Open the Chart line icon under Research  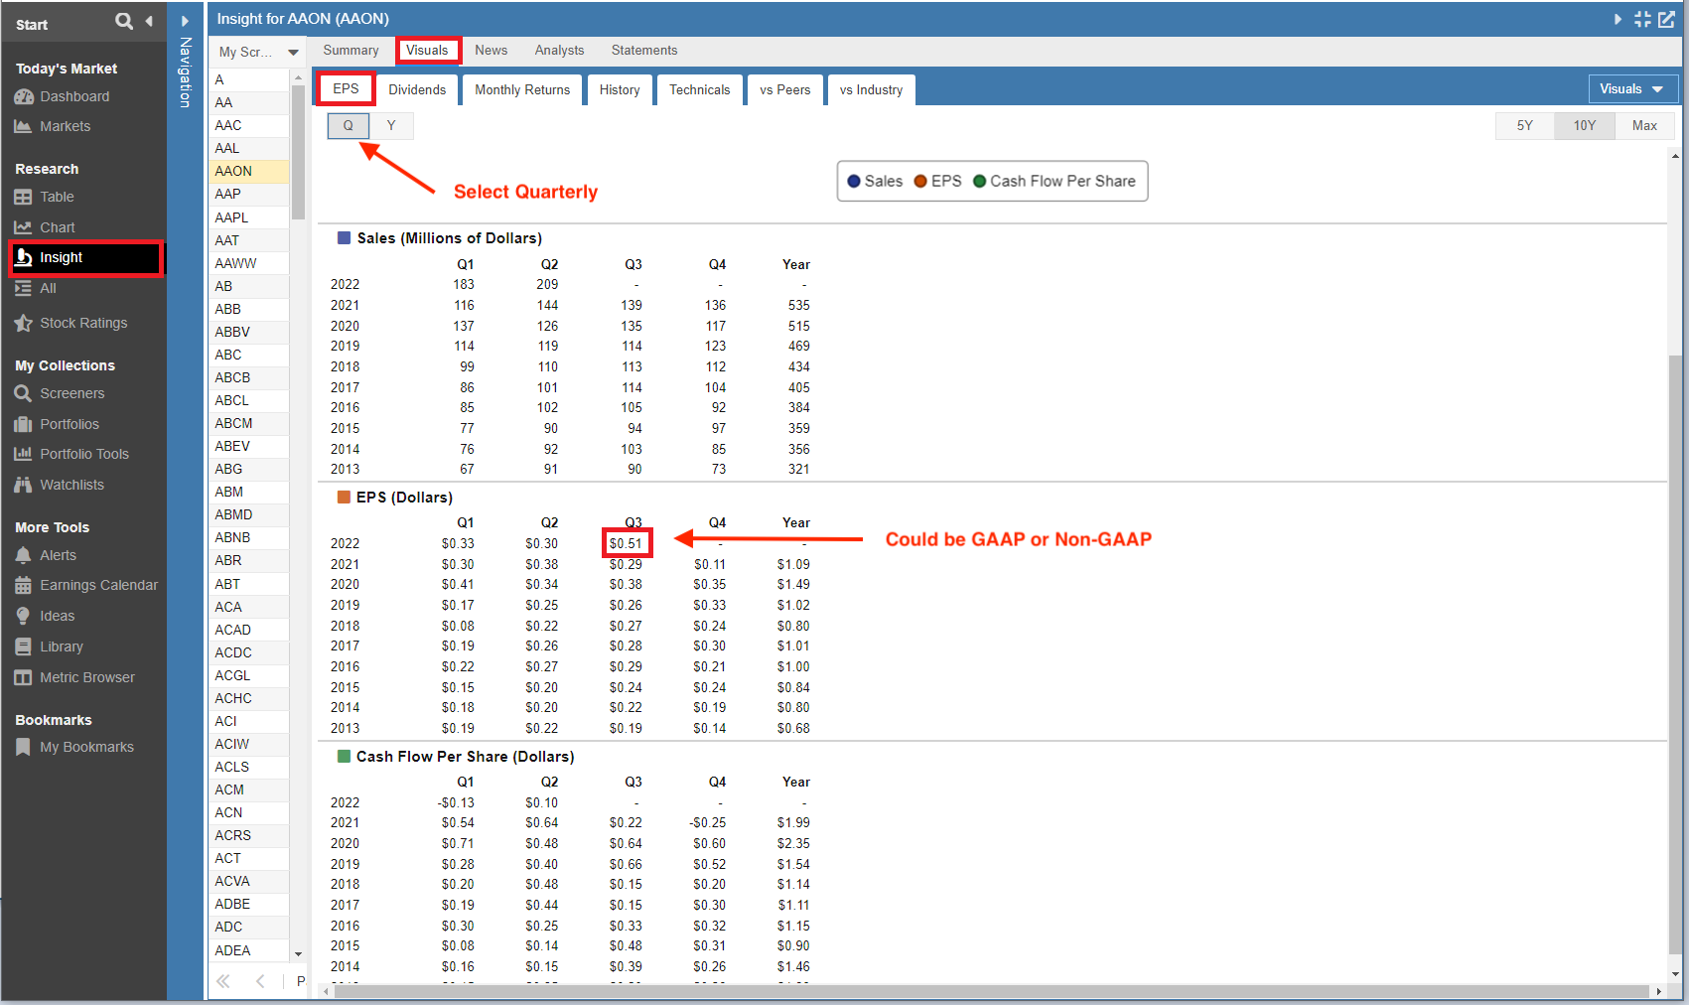24,228
